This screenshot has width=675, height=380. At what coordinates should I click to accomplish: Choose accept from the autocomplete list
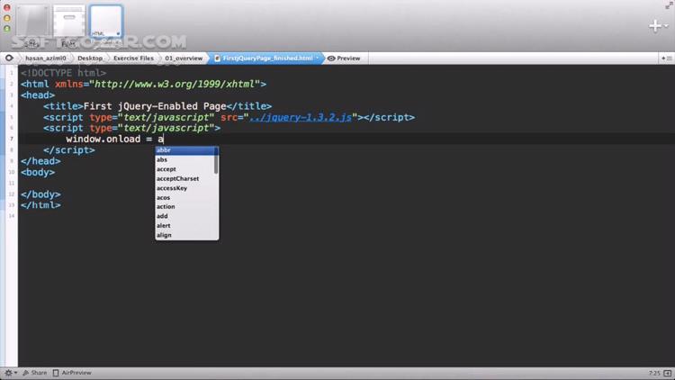tap(184, 169)
